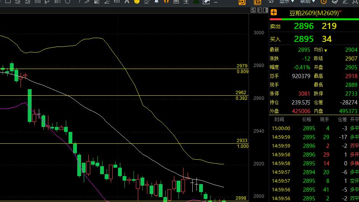Click the 卖出 price 2896
This screenshot has width=359, height=202.
tap(303, 26)
